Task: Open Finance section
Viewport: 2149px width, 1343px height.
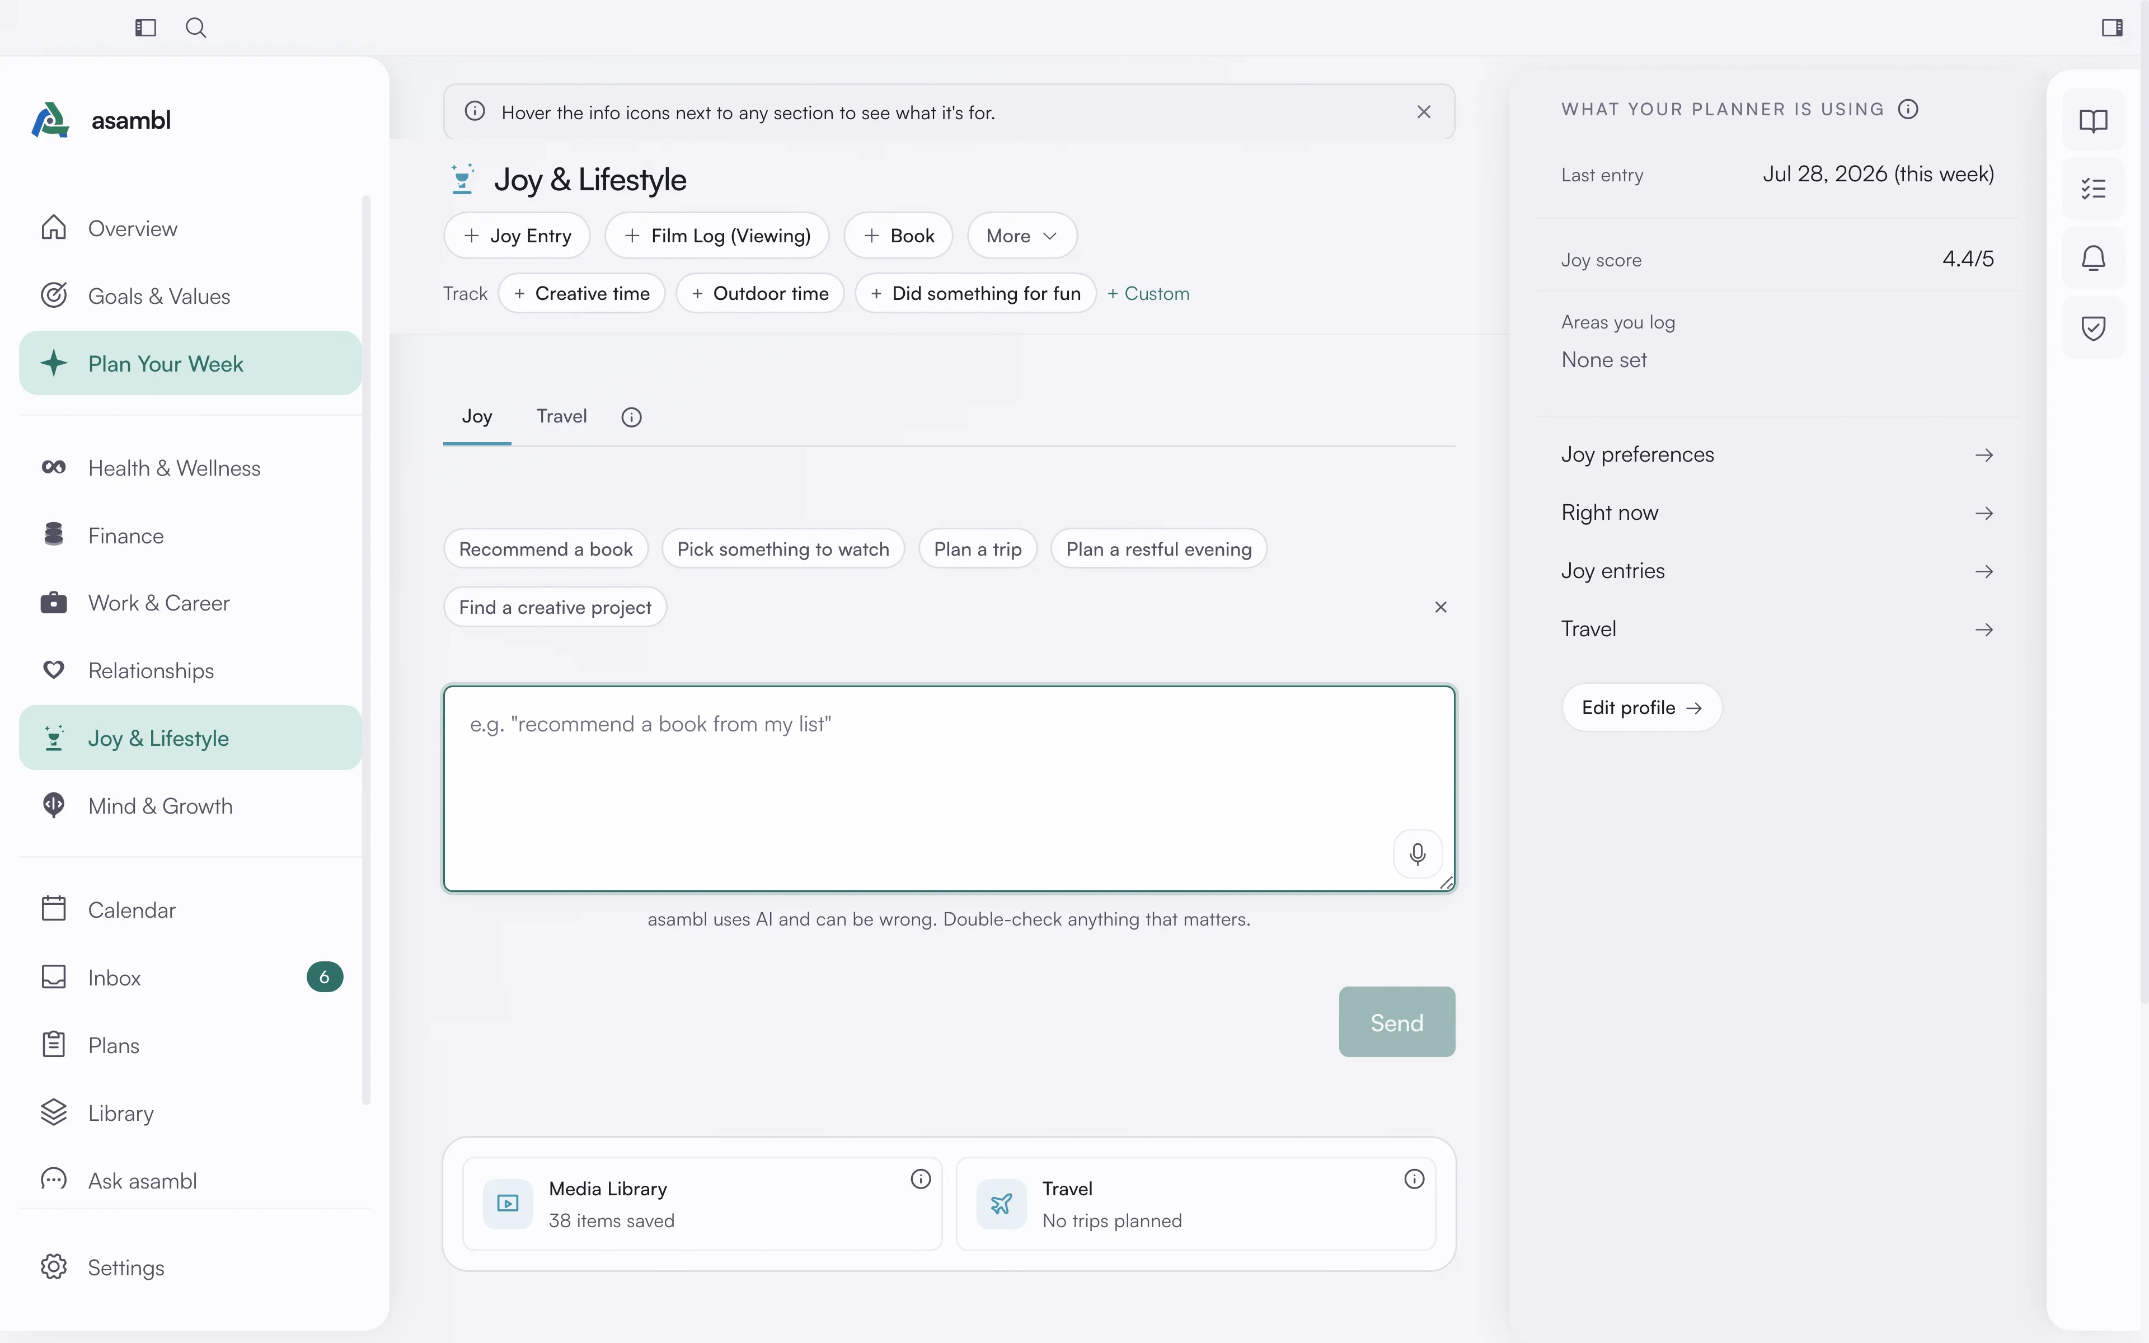Action: click(190, 536)
